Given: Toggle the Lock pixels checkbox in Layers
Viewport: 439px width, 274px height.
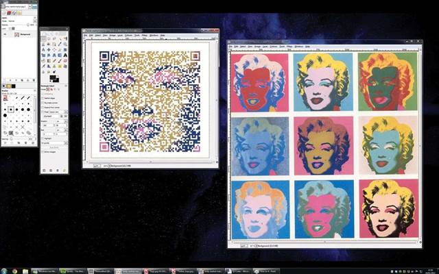Looking at the screenshot, I should tap(10, 29).
